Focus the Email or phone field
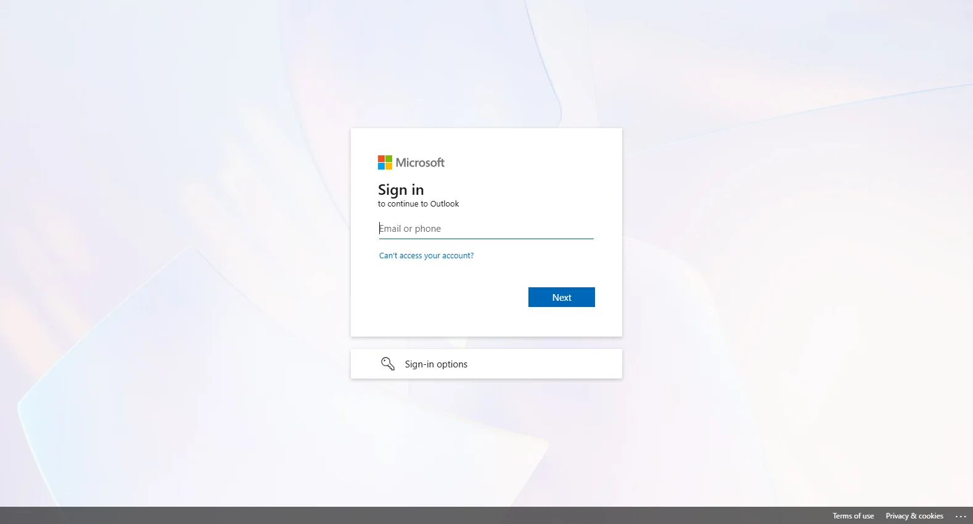This screenshot has width=973, height=524. [x=486, y=229]
